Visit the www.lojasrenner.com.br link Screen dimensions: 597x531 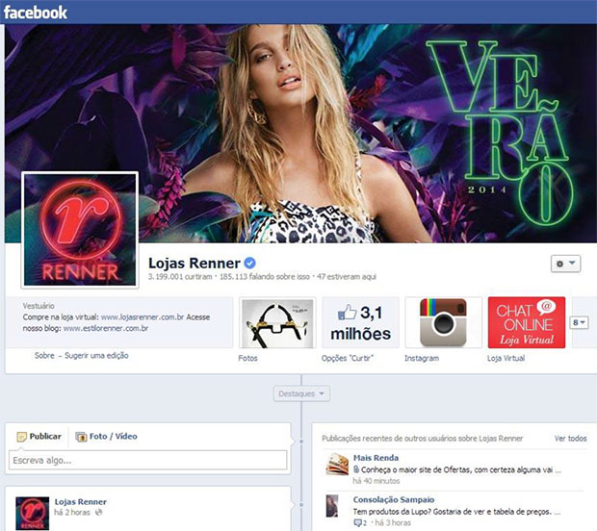click(x=143, y=316)
